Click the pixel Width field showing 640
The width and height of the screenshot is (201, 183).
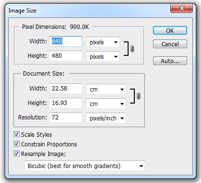[x=66, y=41]
